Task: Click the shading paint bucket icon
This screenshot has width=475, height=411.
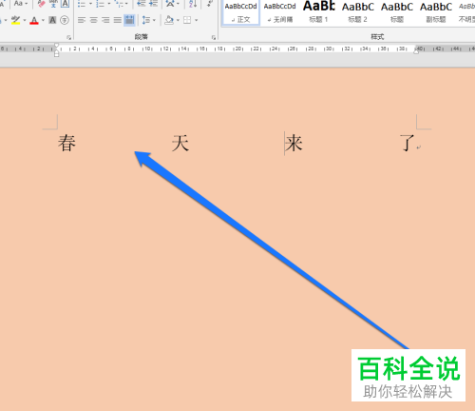Action: click(169, 20)
